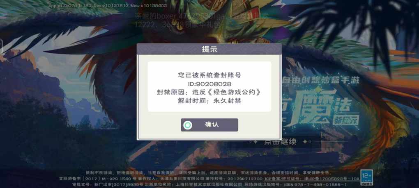
Task: Open the 12+ CADPA age rating badge
Action: [366, 177]
